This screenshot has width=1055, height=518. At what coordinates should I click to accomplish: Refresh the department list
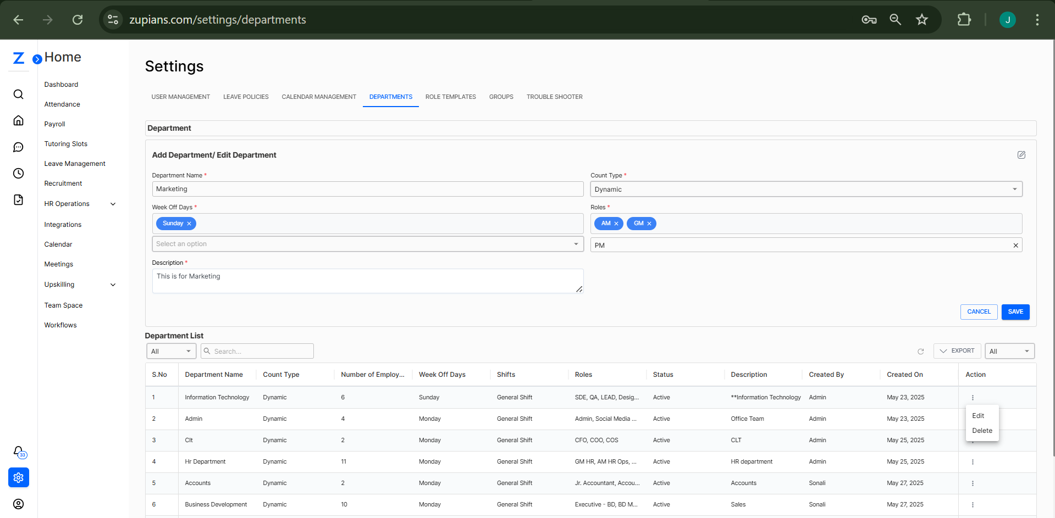pos(920,352)
